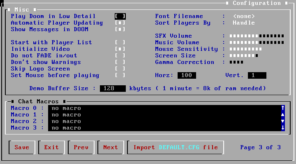Click the Music Volume slider bar
This screenshot has height=164, width=296.
pos(257,43)
